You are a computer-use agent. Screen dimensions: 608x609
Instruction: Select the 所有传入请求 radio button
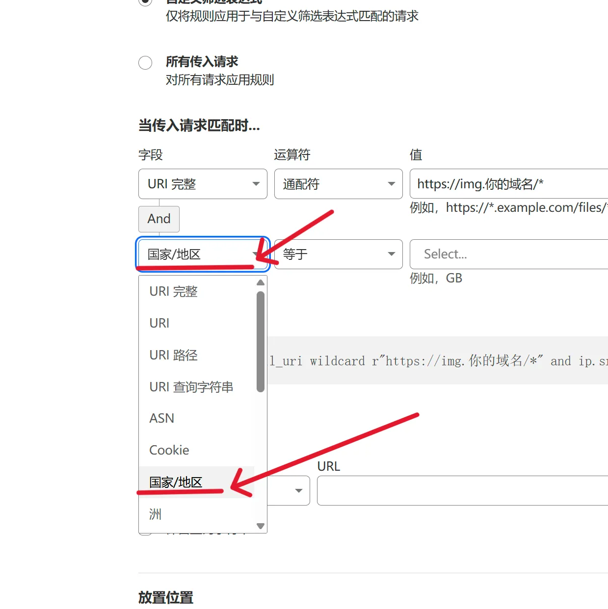(145, 63)
